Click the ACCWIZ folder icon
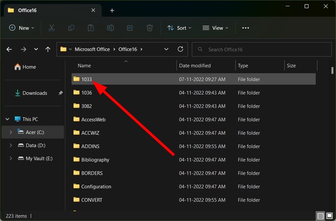Screen dimensions: 336x221 pos(76,132)
